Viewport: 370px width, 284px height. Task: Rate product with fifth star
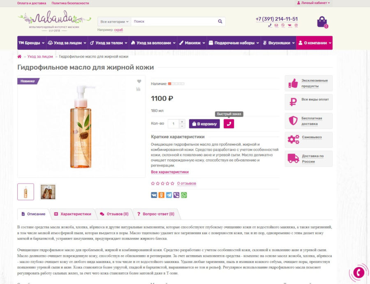(172, 183)
